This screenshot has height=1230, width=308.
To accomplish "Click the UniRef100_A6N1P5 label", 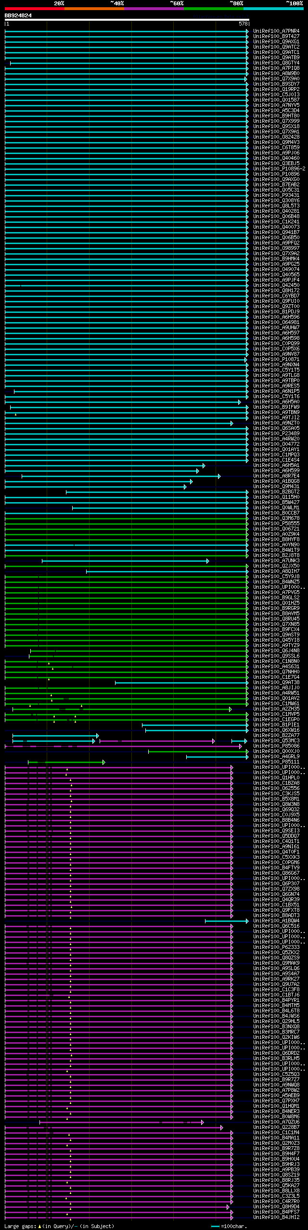I will [276, 391].
